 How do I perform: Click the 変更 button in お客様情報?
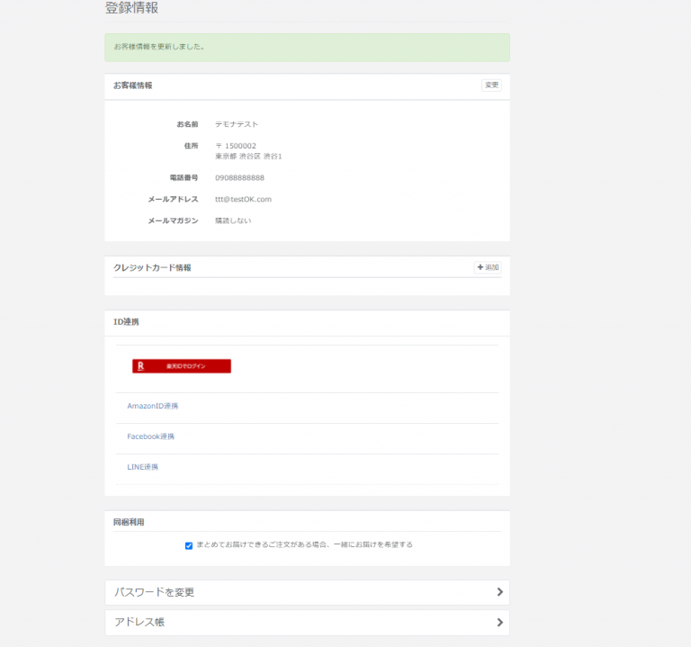click(491, 85)
